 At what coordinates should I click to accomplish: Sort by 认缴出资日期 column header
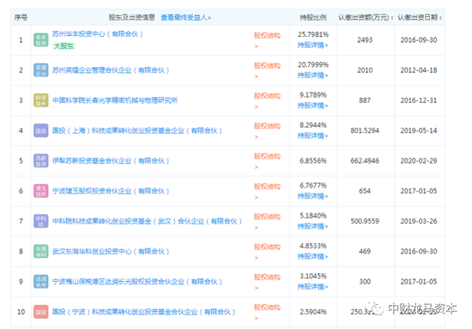click(x=420, y=17)
